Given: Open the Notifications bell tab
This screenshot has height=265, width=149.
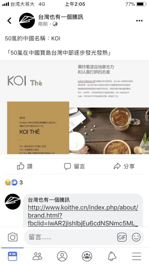Looking at the screenshot, I should point(112,256).
